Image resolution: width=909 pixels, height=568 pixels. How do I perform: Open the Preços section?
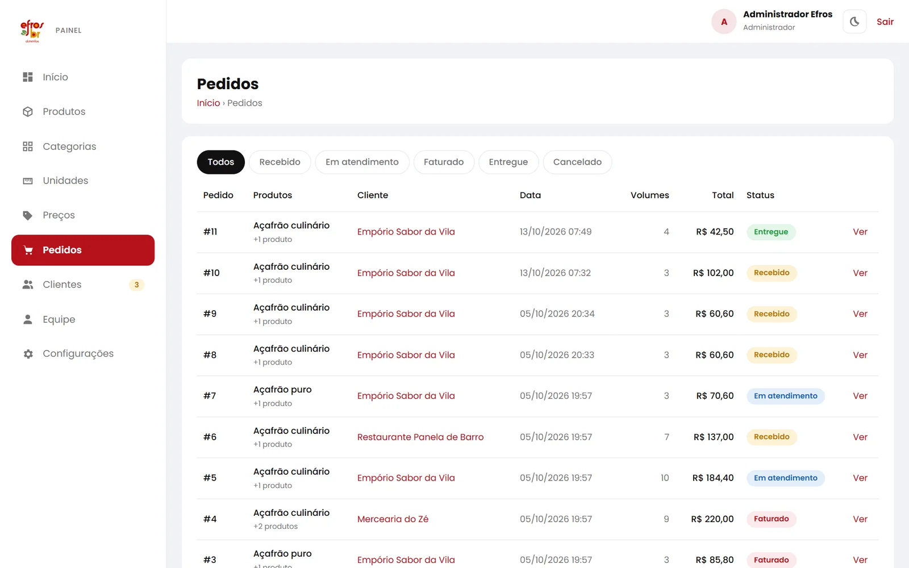[x=83, y=215]
